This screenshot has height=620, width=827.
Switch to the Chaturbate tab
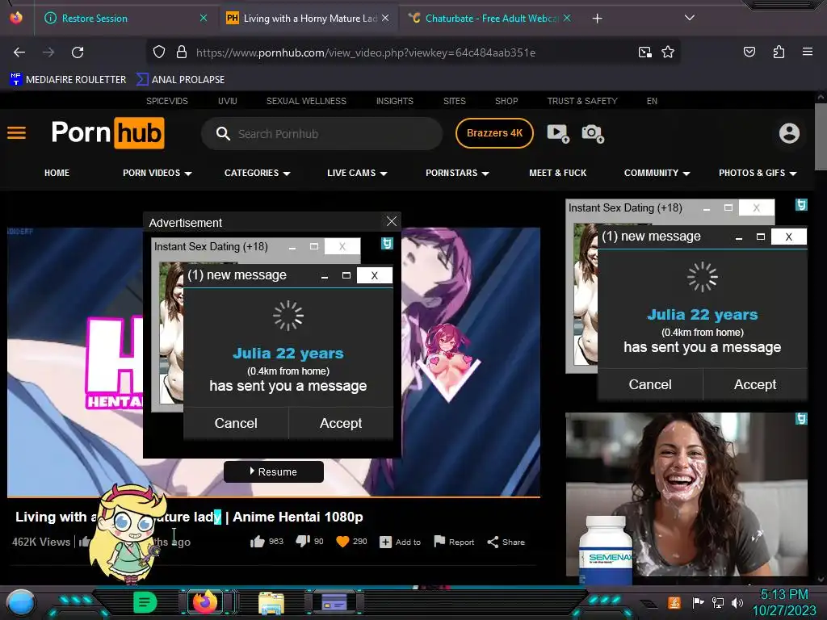tap(490, 19)
